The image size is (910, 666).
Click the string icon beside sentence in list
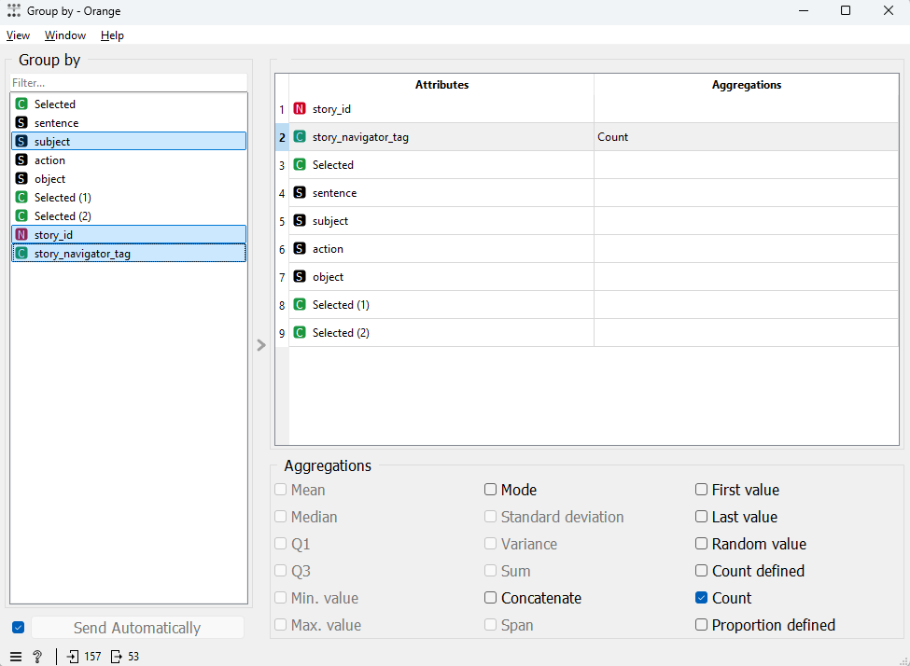(21, 123)
